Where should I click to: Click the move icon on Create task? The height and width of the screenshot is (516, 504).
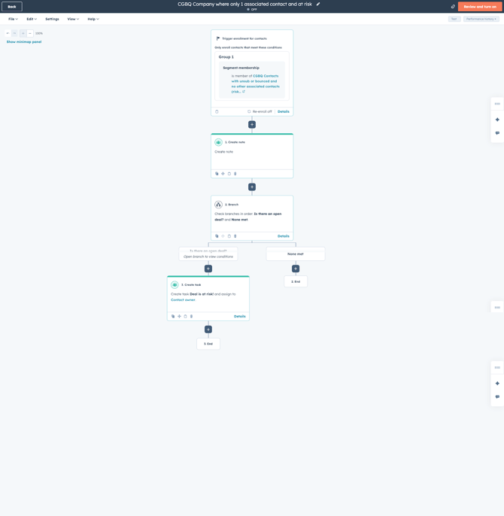[x=179, y=317]
